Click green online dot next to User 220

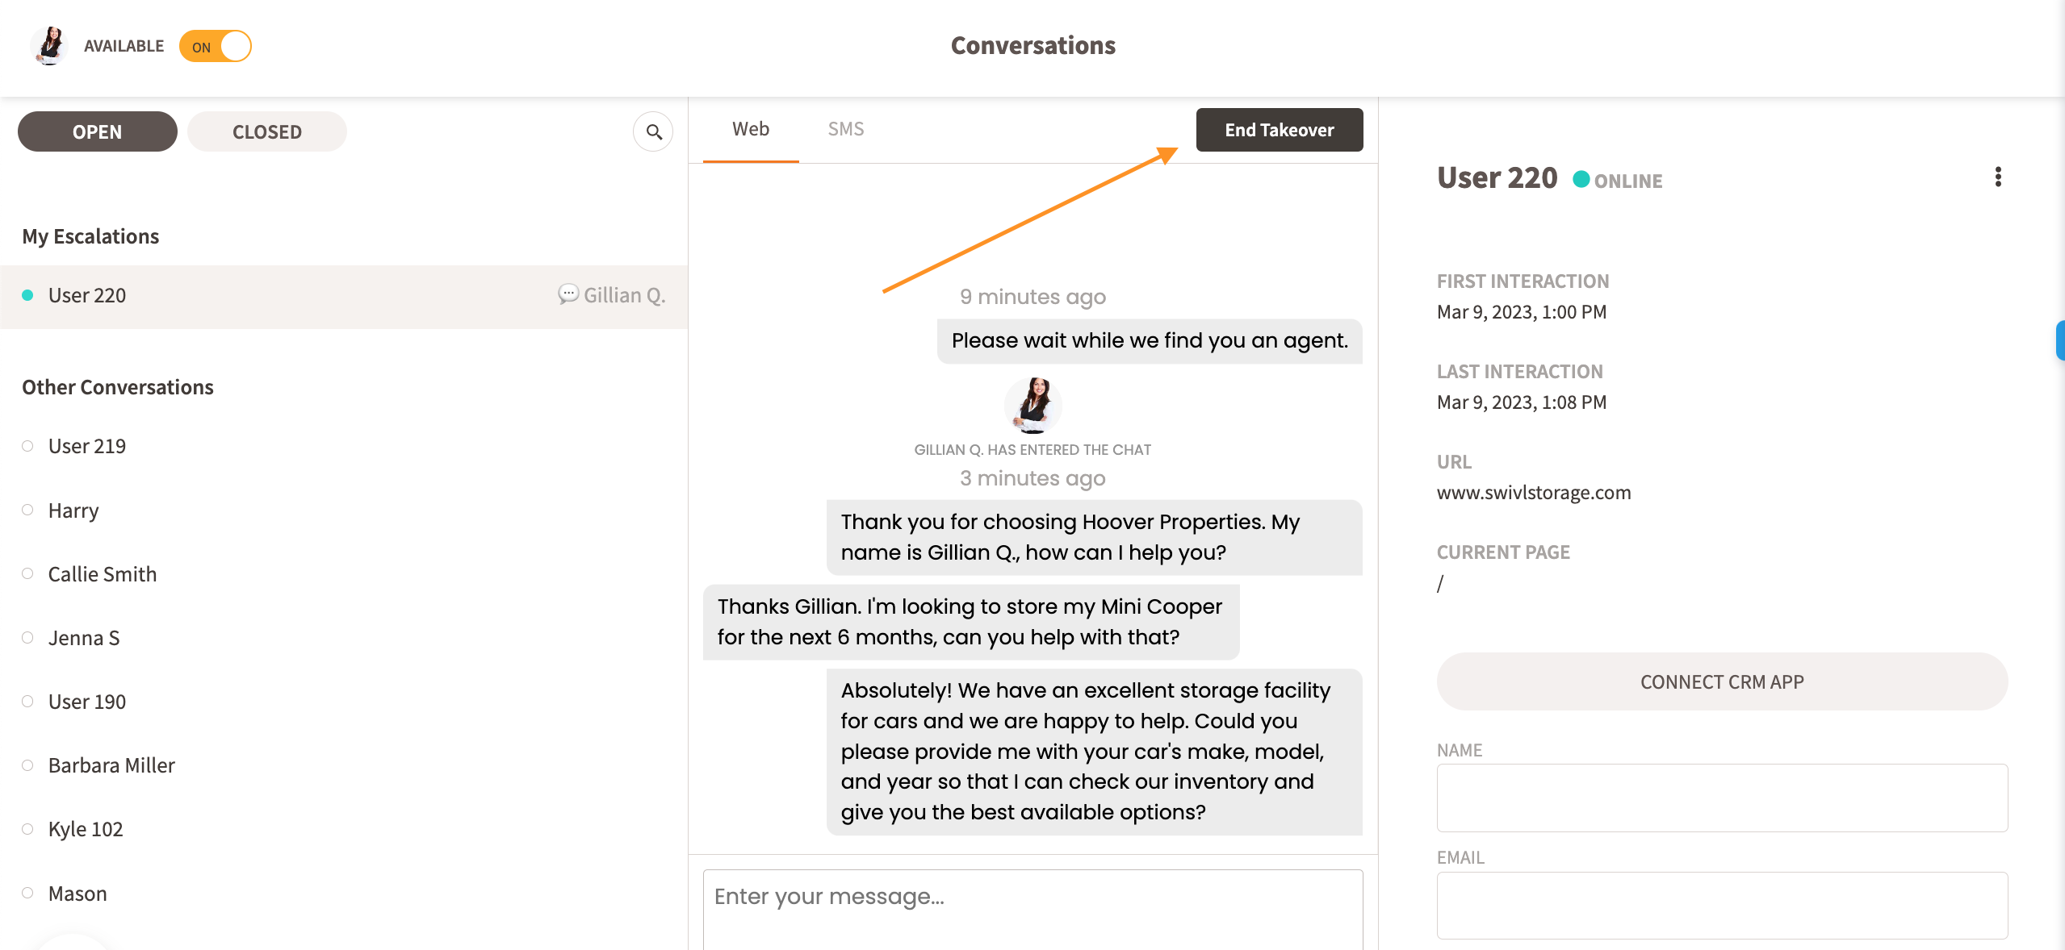coord(1581,179)
